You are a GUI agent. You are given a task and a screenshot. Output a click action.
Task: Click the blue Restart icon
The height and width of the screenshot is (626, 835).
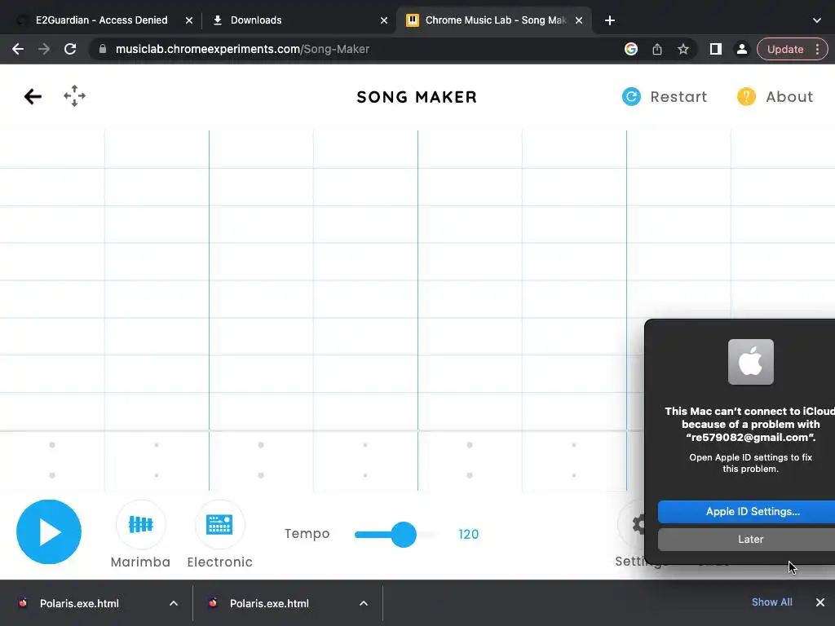tap(632, 96)
